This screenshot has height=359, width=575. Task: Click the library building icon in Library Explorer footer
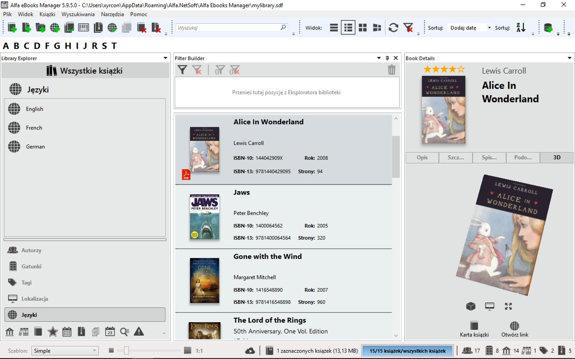(10, 332)
